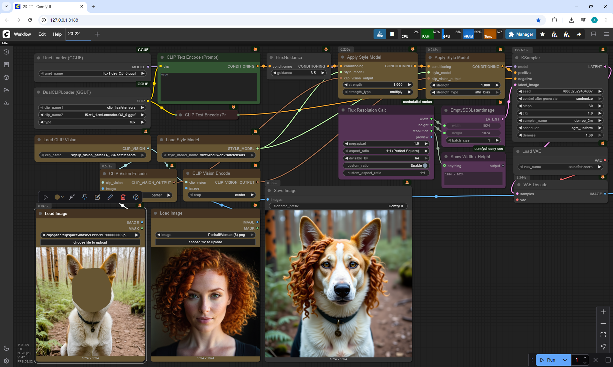Open the node help question mark icon

pos(136,197)
